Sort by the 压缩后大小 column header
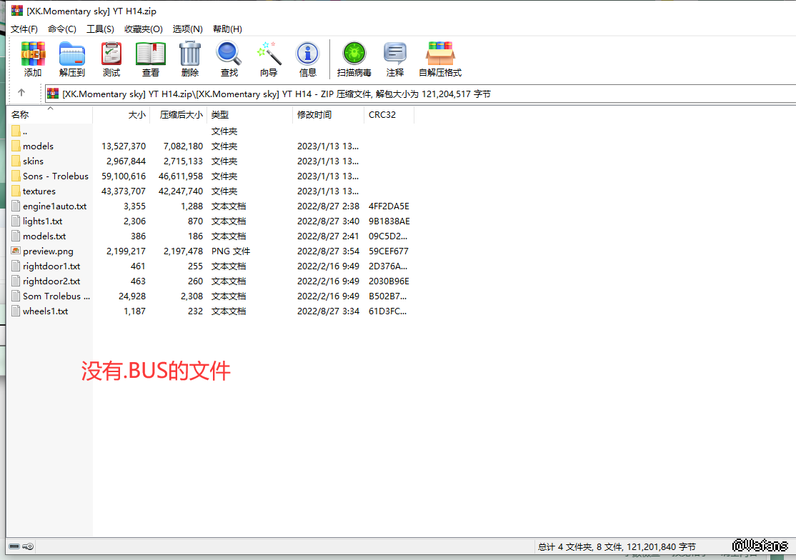 (178, 114)
